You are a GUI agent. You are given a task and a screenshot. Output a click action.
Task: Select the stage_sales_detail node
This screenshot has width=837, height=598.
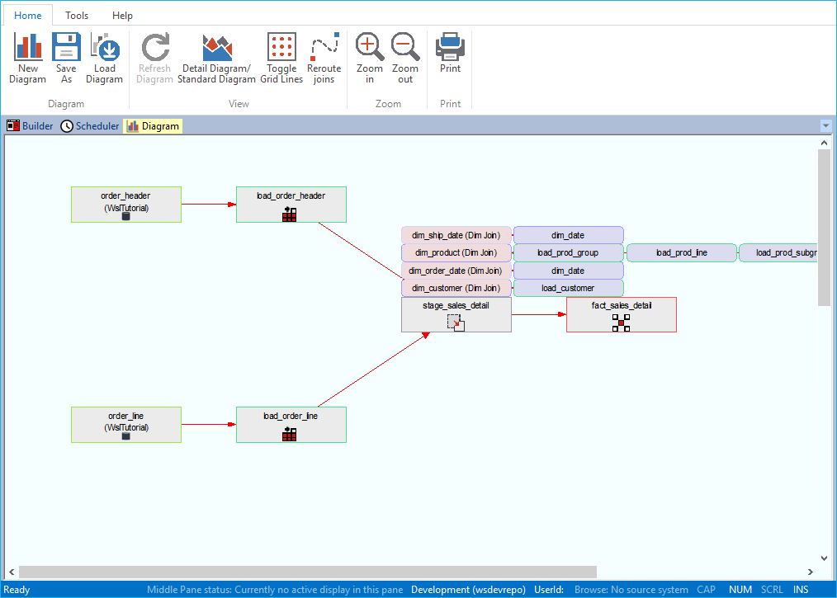pyautogui.click(x=456, y=315)
